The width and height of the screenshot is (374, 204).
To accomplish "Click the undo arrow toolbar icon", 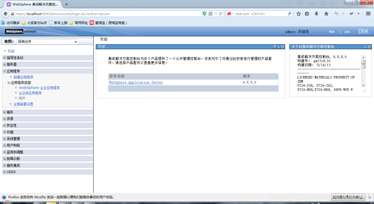I will (336, 14).
